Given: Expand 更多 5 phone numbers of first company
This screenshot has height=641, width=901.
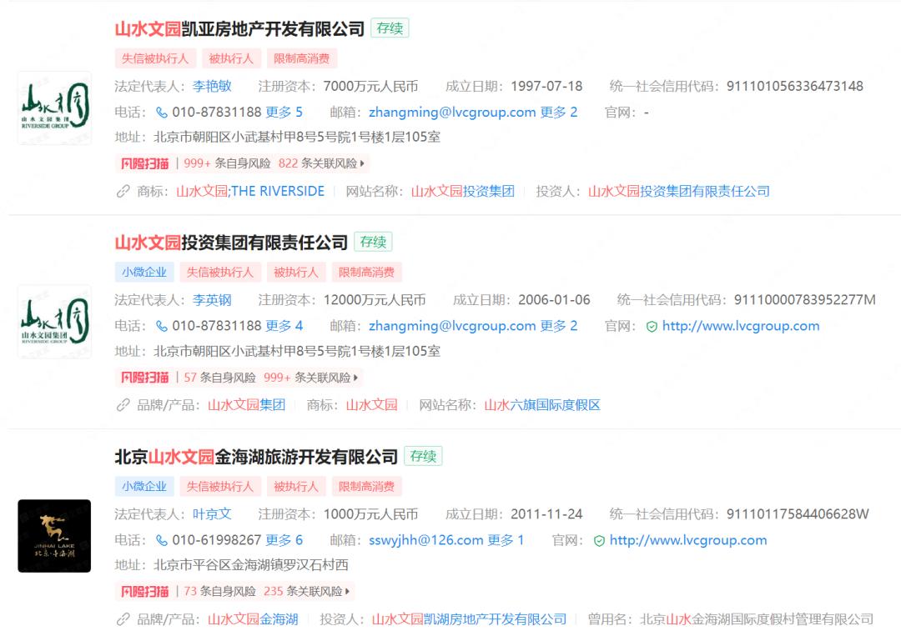Looking at the screenshot, I should point(284,112).
